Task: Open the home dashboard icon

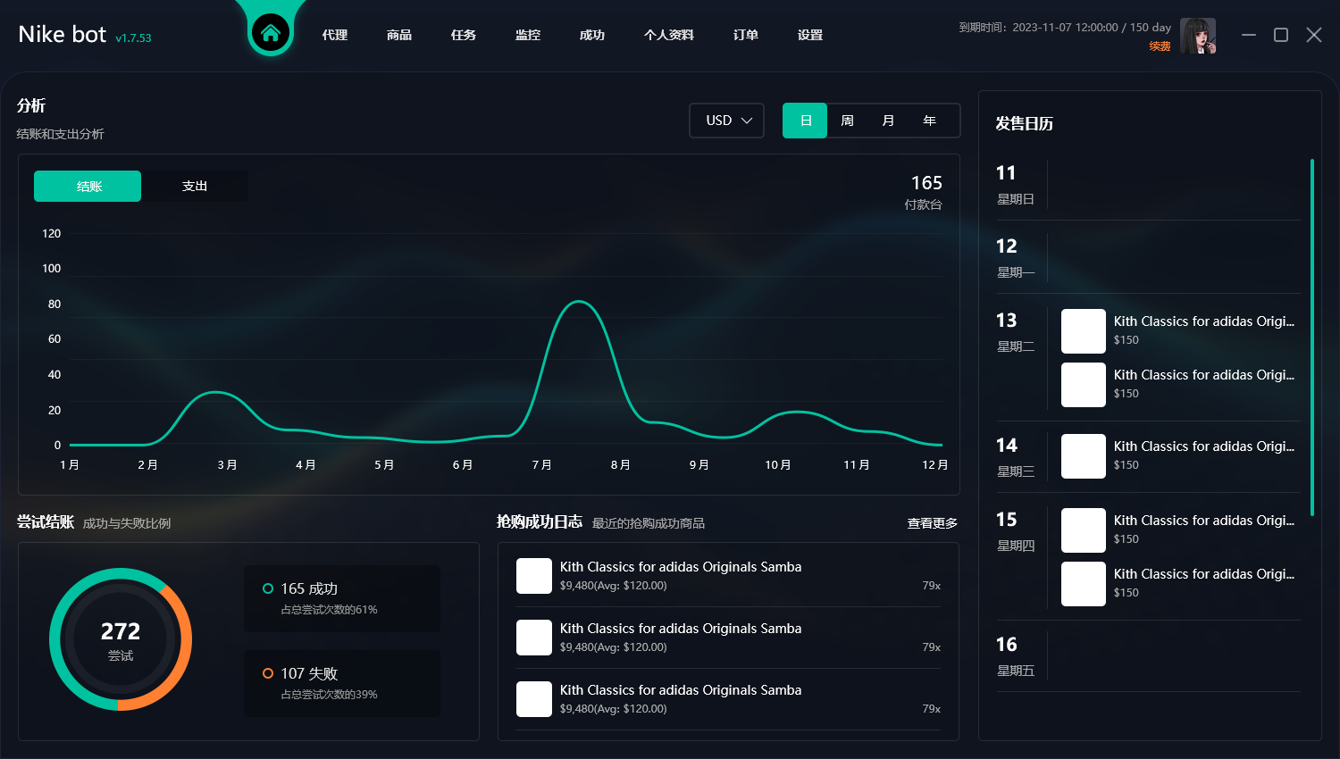Action: 271,34
